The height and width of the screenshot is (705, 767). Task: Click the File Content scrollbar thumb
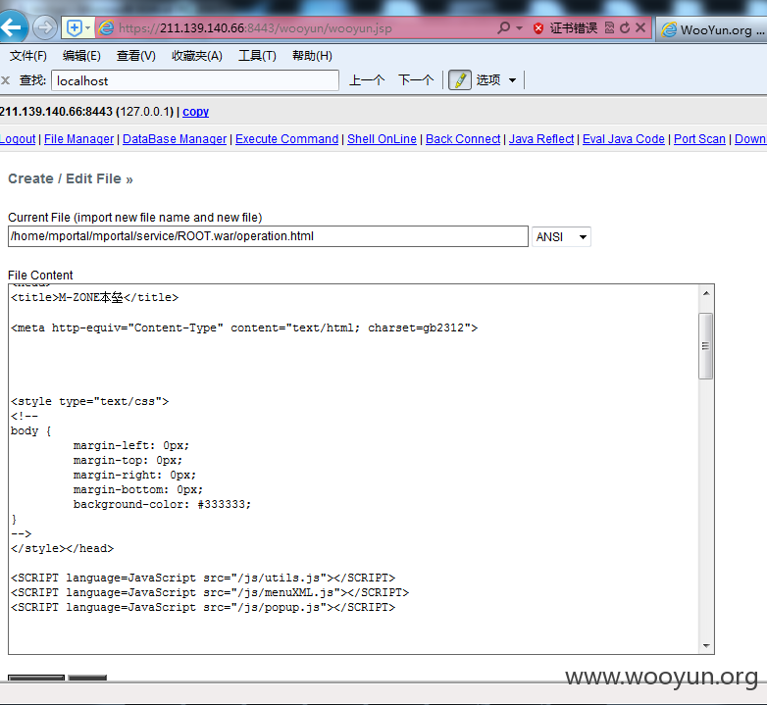pyautogui.click(x=706, y=346)
